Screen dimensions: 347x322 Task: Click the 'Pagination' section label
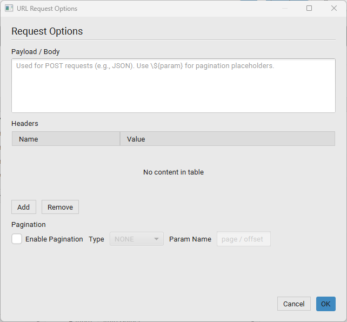coord(29,225)
